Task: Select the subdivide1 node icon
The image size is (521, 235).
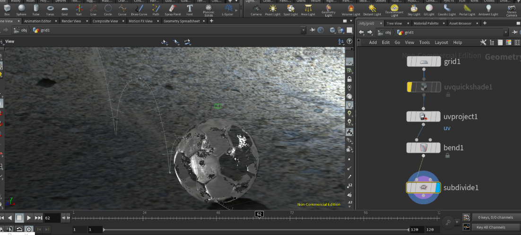Action: 424,188
